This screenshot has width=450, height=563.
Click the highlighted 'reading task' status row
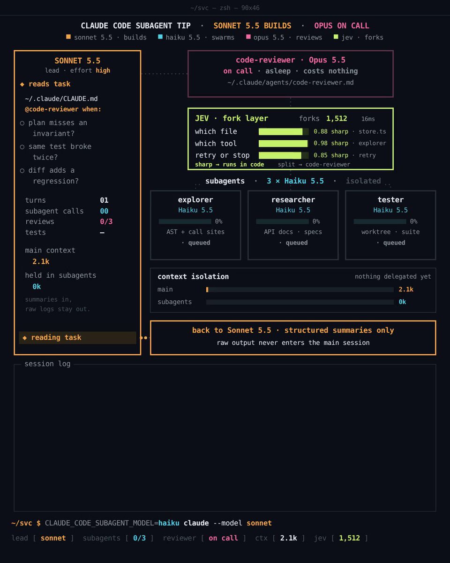coord(77,338)
